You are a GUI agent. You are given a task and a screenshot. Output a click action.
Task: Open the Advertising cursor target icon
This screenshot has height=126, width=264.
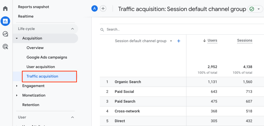tap(5, 47)
